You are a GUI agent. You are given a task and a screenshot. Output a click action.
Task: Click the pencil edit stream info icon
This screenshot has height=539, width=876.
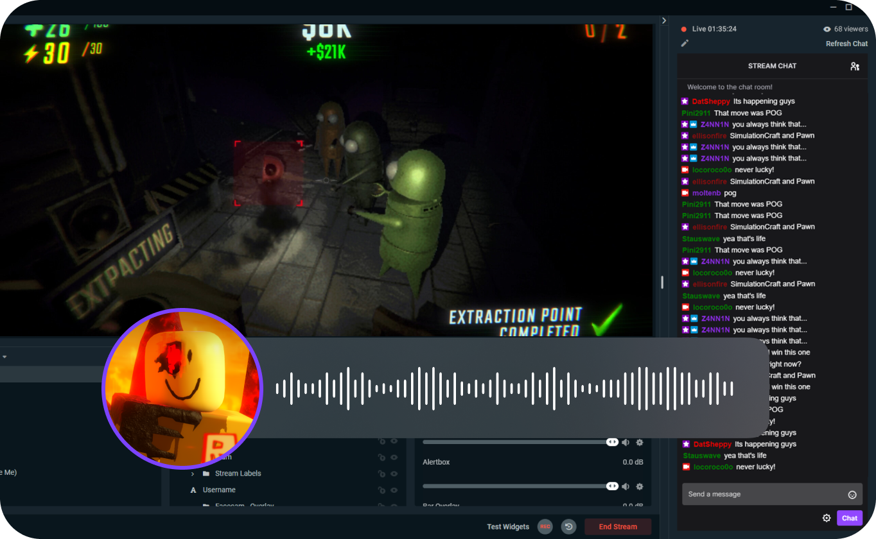[x=685, y=44]
